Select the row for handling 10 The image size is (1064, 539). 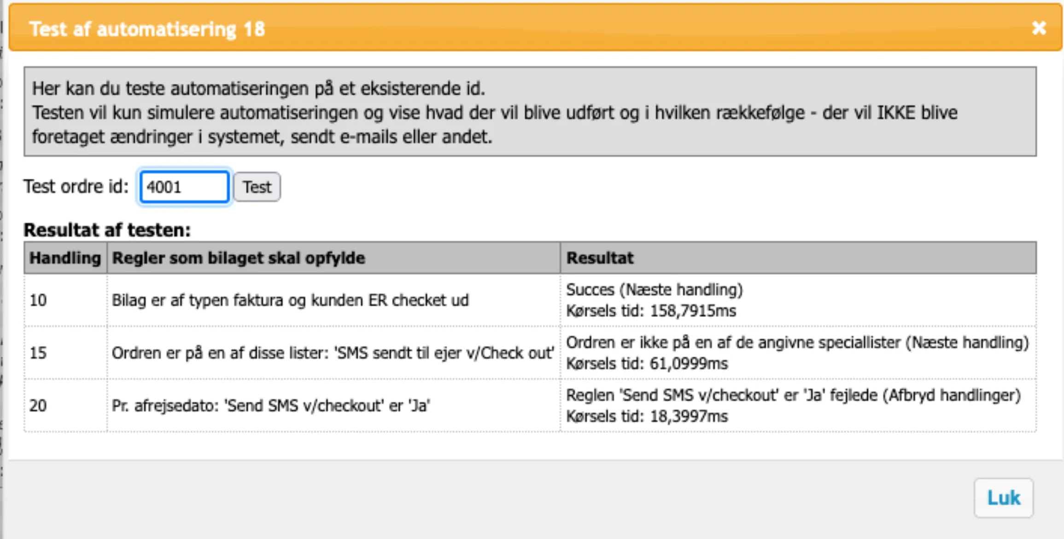[39, 300]
